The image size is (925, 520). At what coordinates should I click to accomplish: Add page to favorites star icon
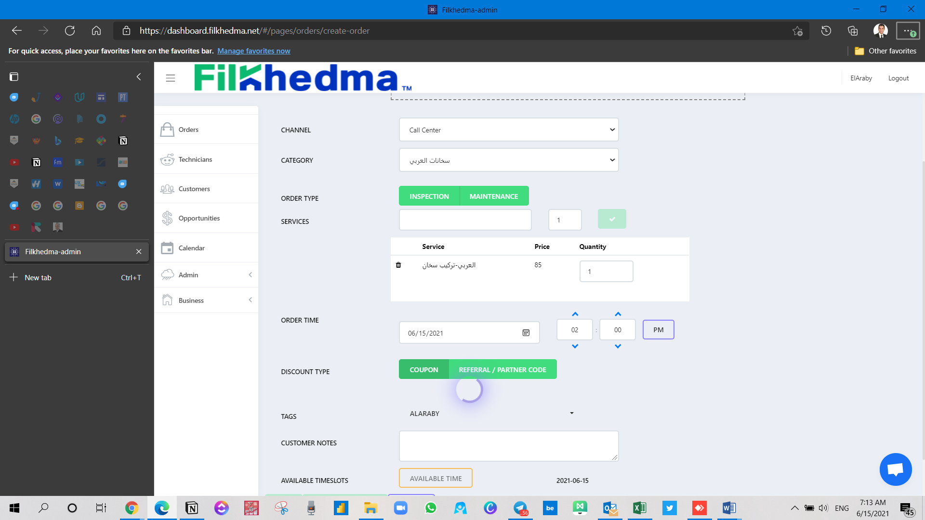pyautogui.click(x=797, y=31)
